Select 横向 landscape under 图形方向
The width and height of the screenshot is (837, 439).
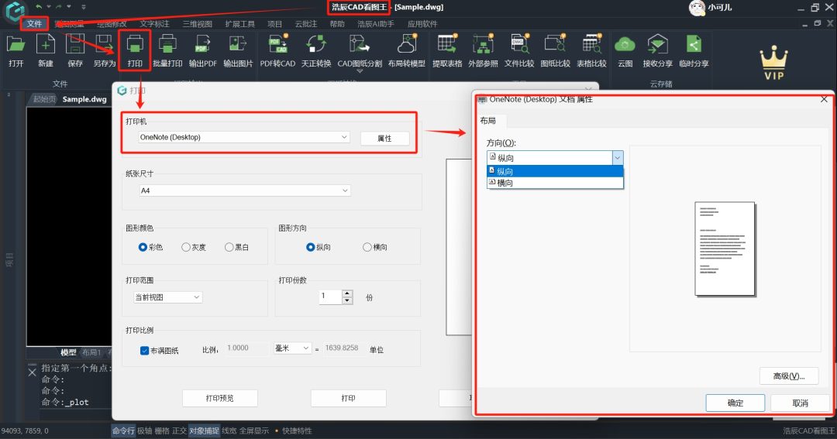coord(367,247)
